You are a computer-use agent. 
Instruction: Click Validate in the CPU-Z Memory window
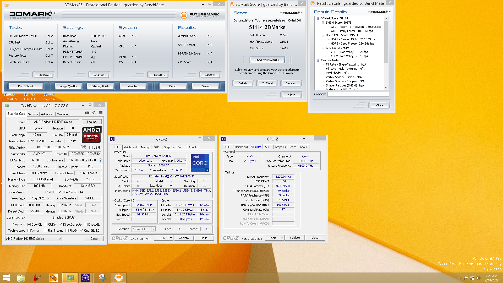click(x=295, y=238)
